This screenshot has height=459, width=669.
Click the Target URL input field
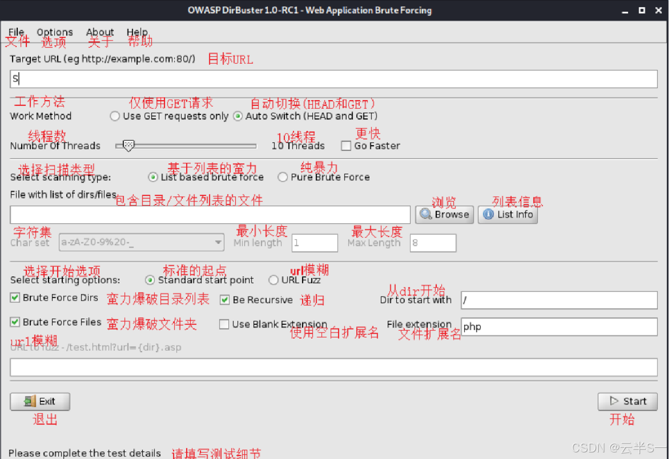pyautogui.click(x=333, y=79)
